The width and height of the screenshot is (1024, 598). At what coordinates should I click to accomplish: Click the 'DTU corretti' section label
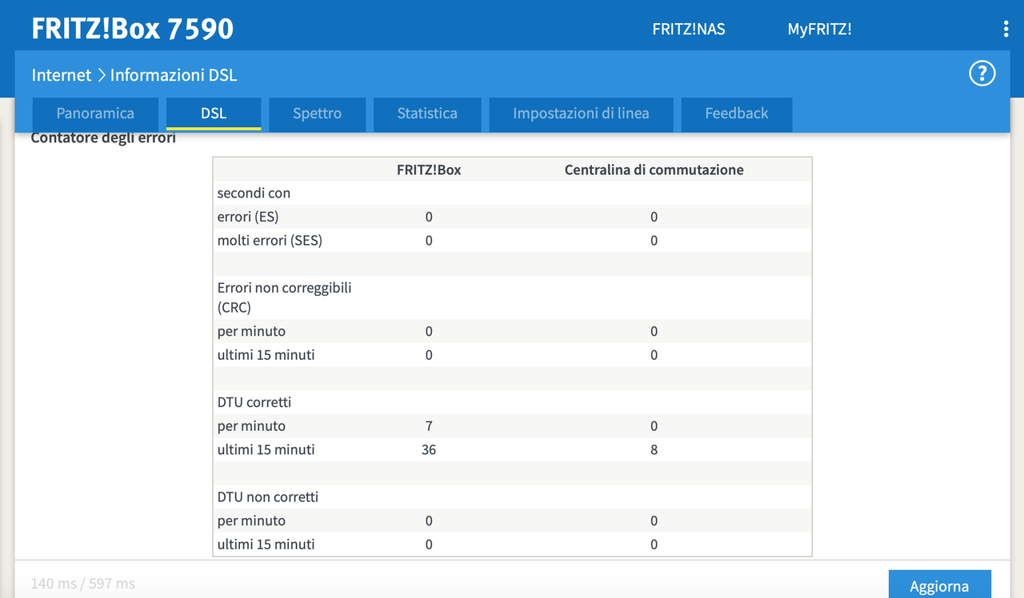(254, 402)
